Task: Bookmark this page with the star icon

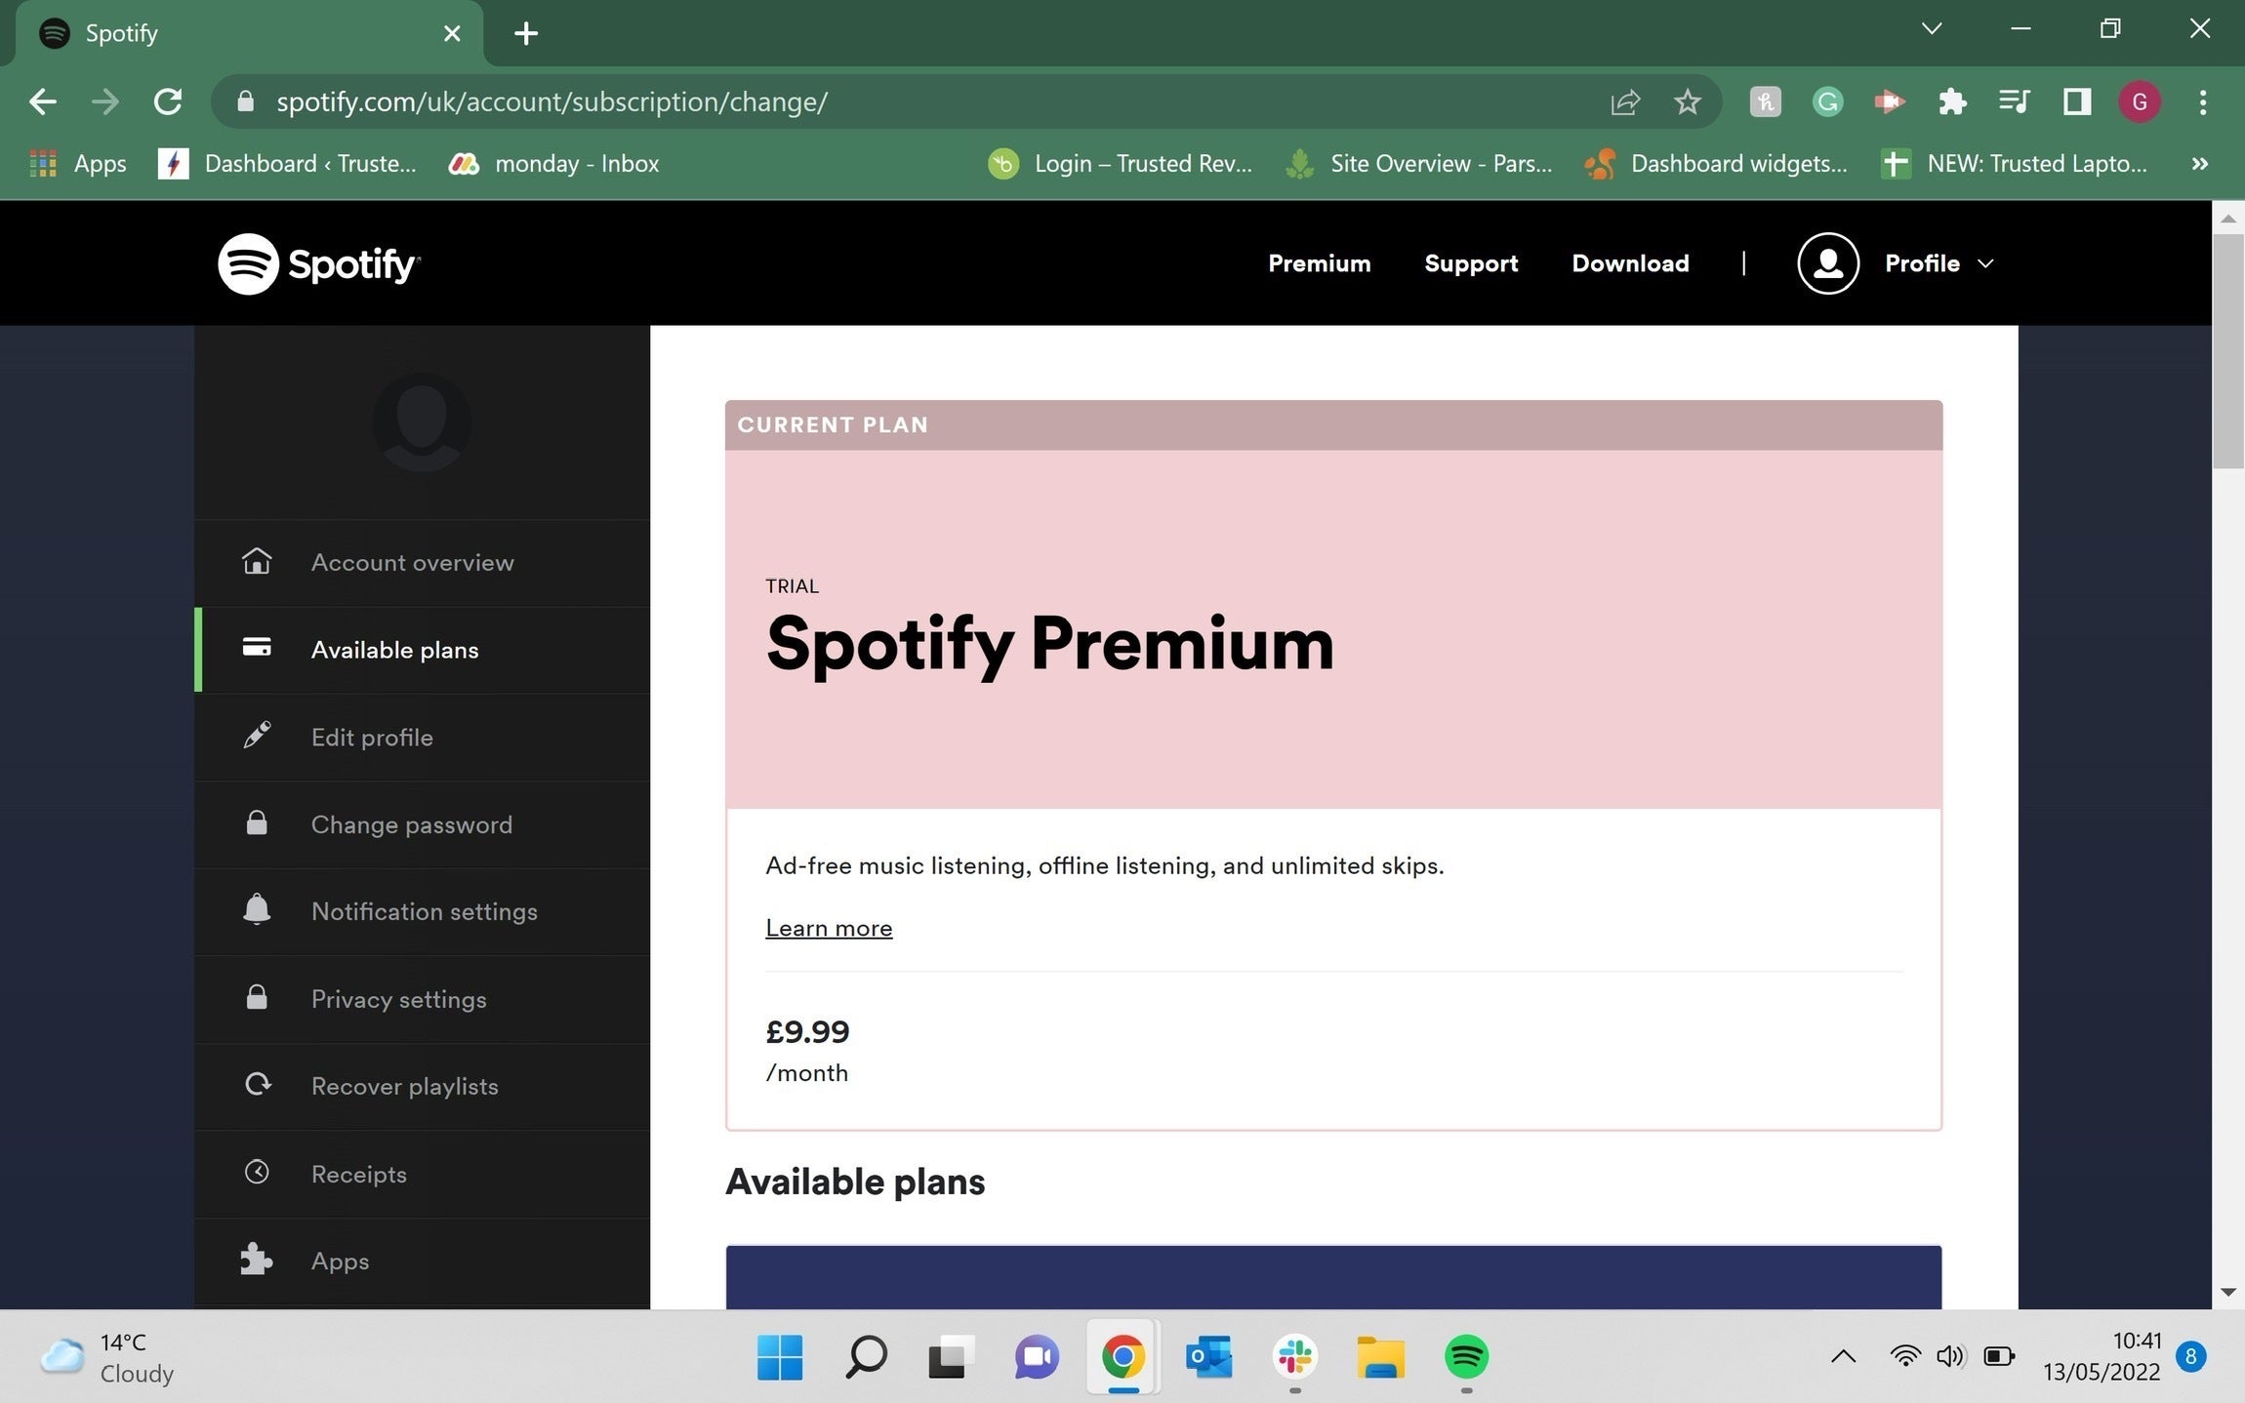Action: (x=1687, y=101)
